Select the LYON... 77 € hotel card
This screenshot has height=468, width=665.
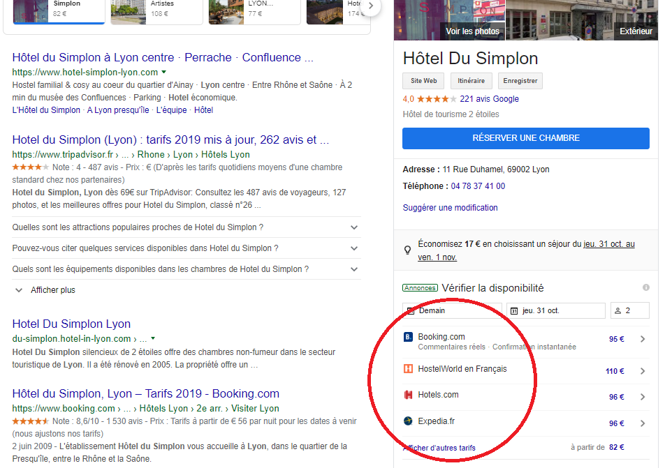(254, 11)
